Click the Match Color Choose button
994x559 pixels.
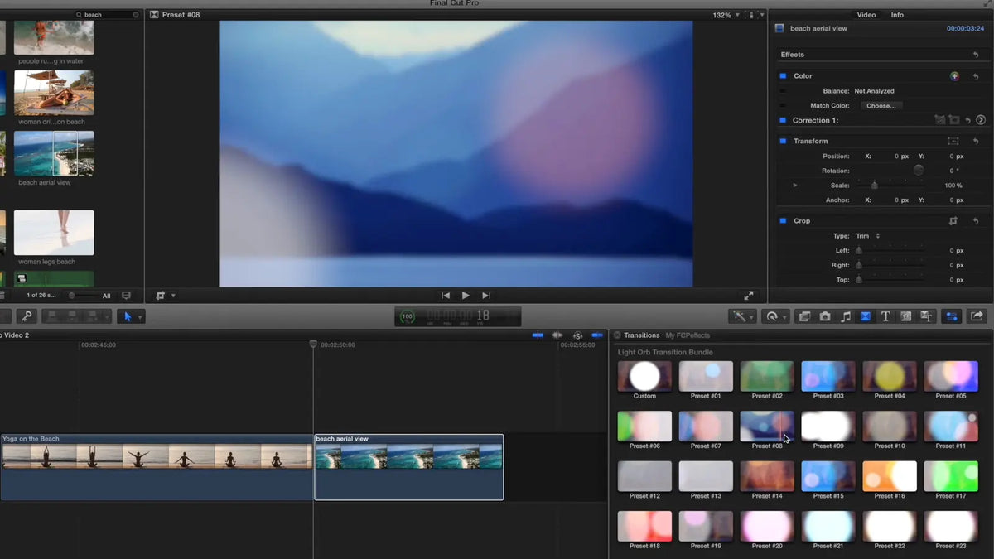coord(881,106)
